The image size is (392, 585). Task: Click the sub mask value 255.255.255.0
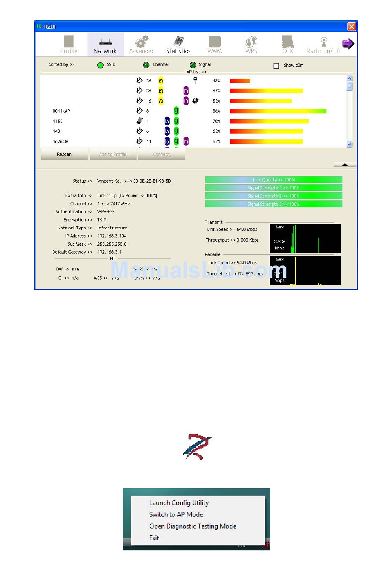point(112,244)
